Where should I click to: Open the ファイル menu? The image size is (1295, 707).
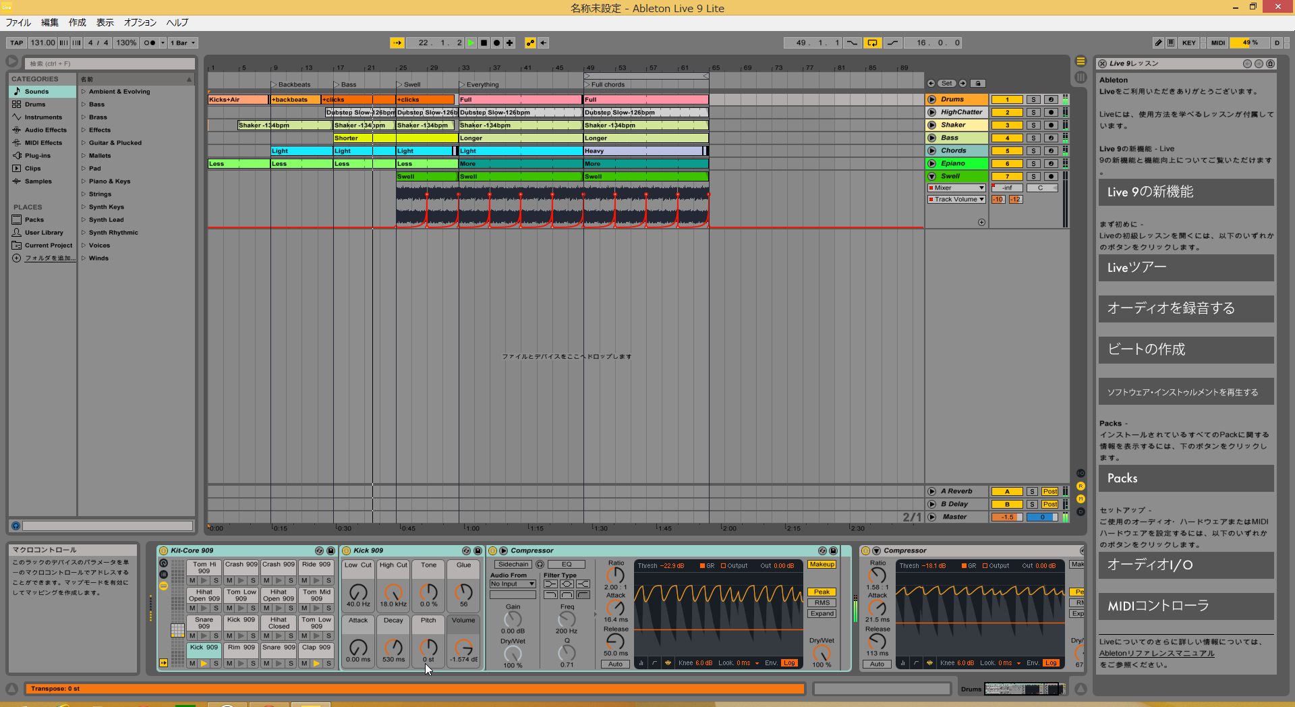18,23
